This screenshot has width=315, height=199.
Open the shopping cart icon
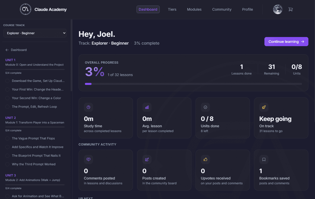pyautogui.click(x=291, y=9)
